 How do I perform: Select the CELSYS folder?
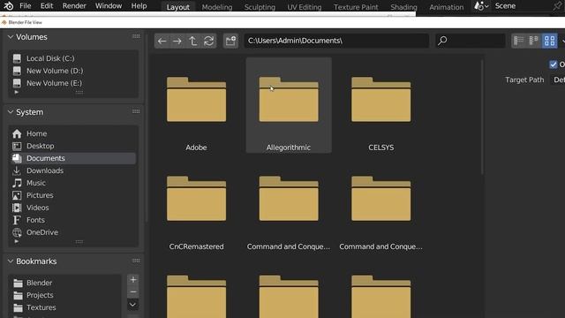click(x=380, y=105)
